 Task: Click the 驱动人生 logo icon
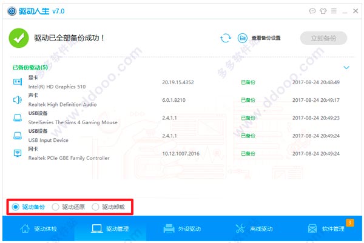[12, 11]
